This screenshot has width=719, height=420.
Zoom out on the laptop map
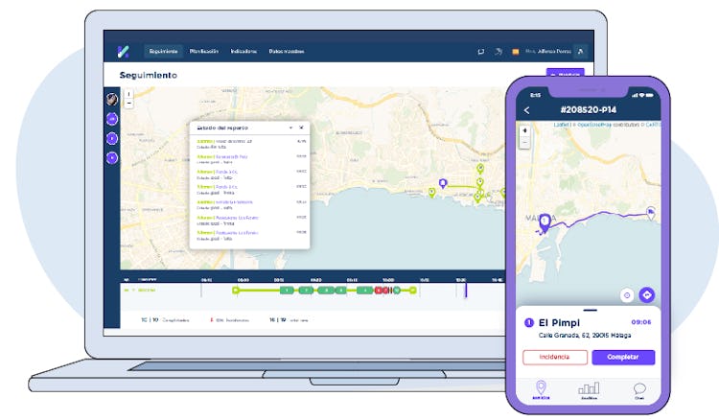click(x=128, y=104)
